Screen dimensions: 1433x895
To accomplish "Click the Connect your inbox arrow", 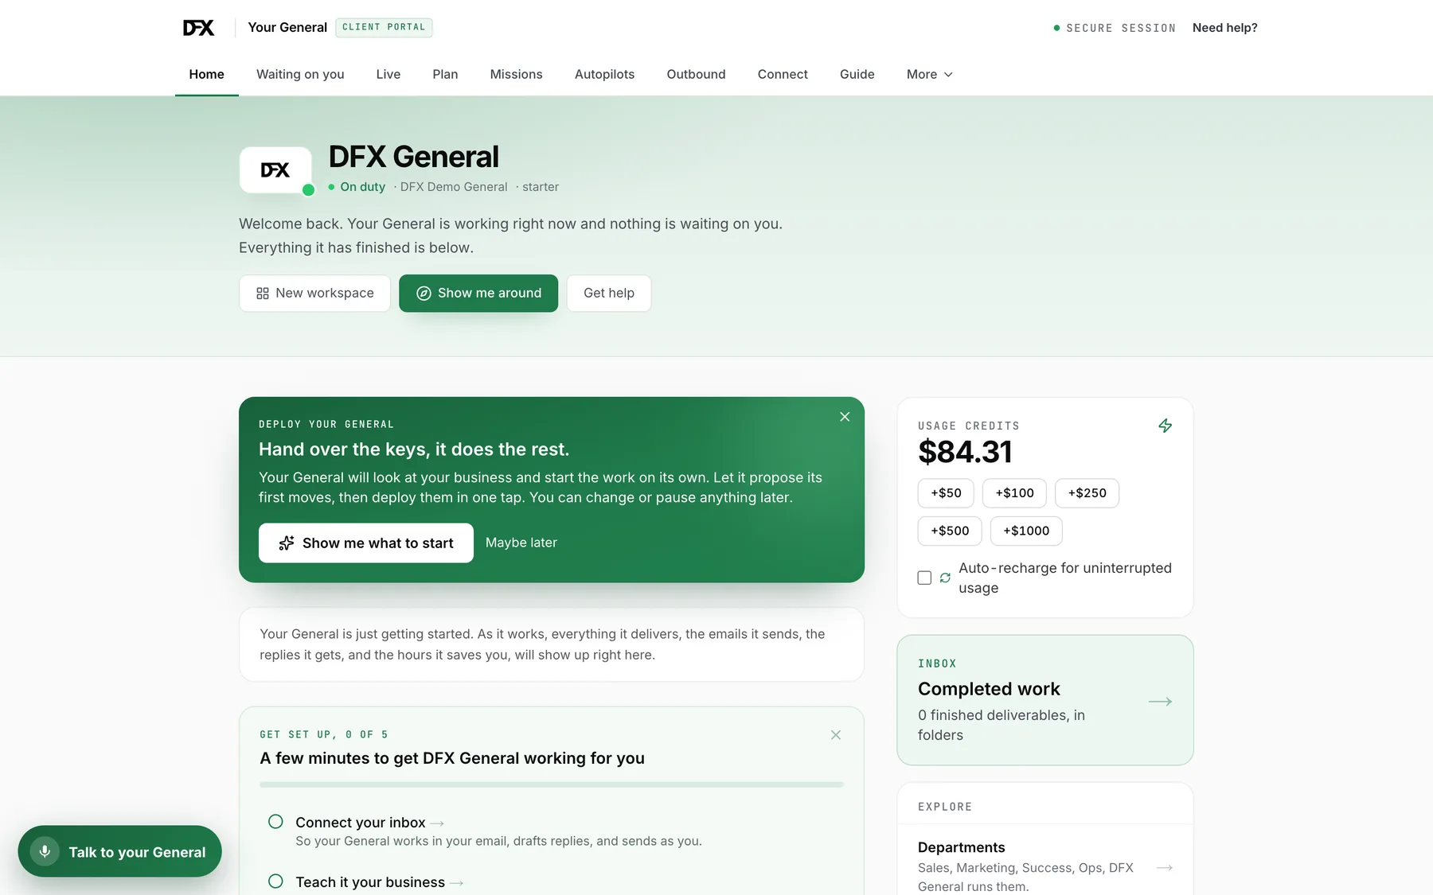I will [x=437, y=823].
